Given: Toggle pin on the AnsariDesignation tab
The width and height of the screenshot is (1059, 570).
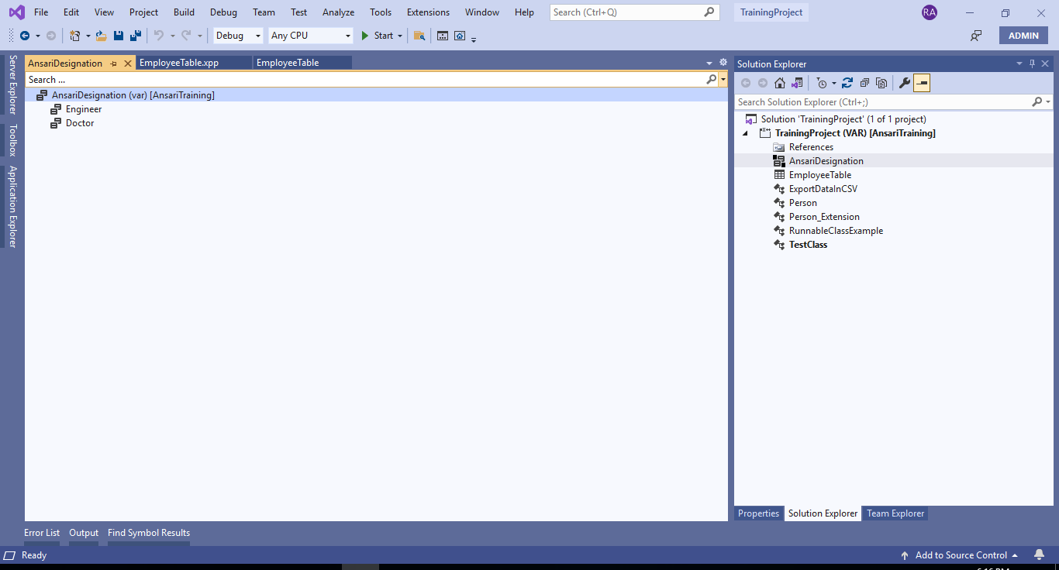Looking at the screenshot, I should click(x=113, y=64).
